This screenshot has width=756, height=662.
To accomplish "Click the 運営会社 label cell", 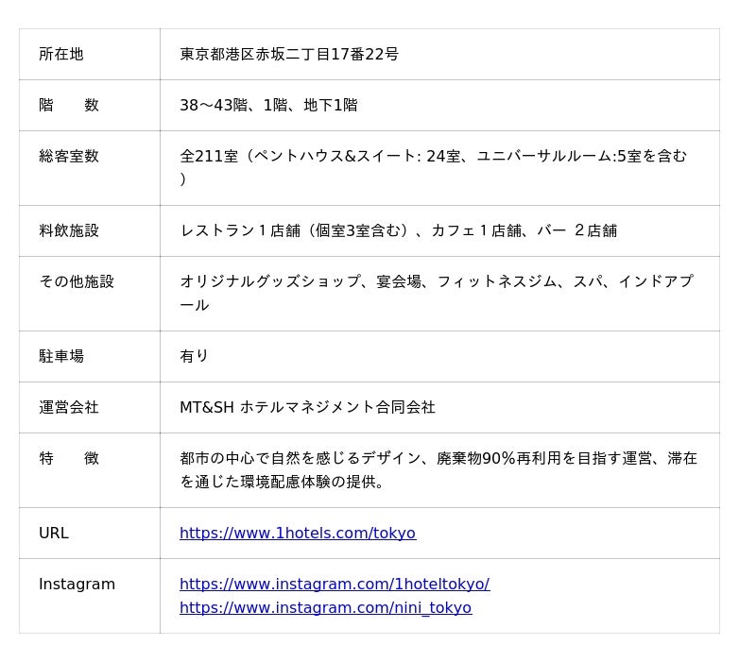I will 90,408.
